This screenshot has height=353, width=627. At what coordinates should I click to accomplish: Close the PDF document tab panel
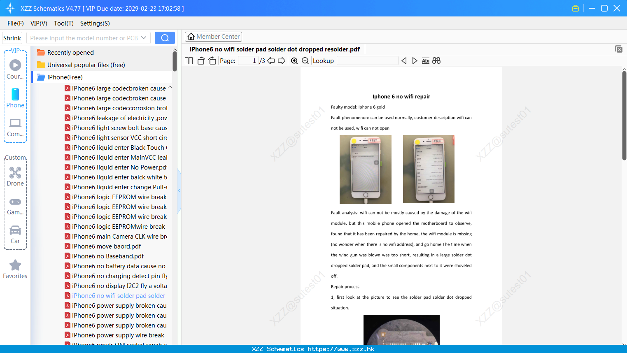coord(619,49)
